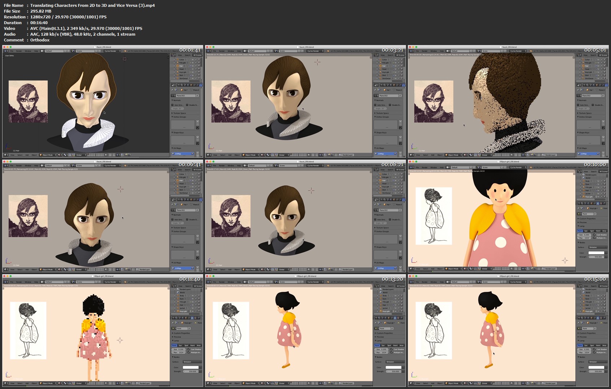611x389 pixels.
Task: Click outliner editor-type icon in 00:01:41 frame
Action: [173, 55]
